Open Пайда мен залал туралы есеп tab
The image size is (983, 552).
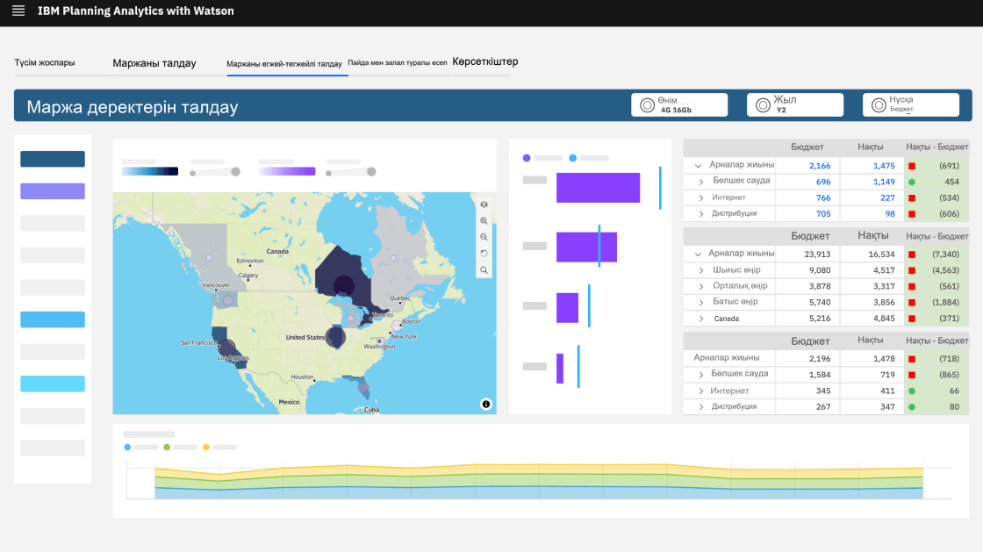[398, 62]
